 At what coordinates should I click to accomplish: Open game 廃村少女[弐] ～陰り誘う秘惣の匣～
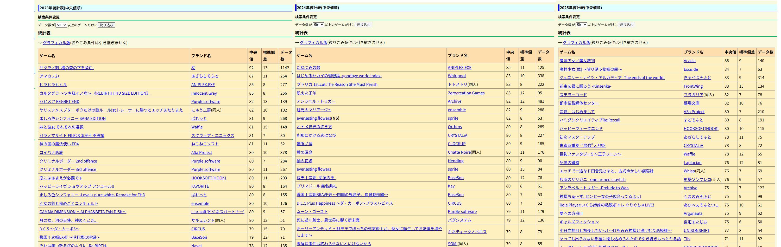tap(591, 69)
